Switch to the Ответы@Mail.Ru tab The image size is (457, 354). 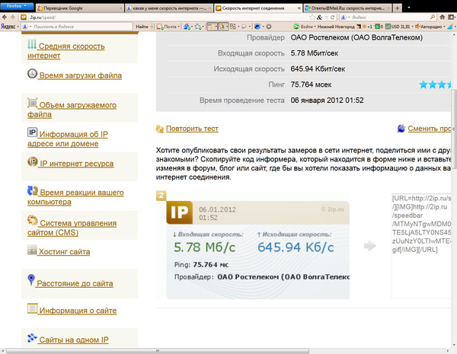pos(347,8)
